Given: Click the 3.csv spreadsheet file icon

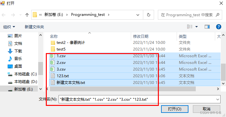Looking at the screenshot, I should [53, 69].
